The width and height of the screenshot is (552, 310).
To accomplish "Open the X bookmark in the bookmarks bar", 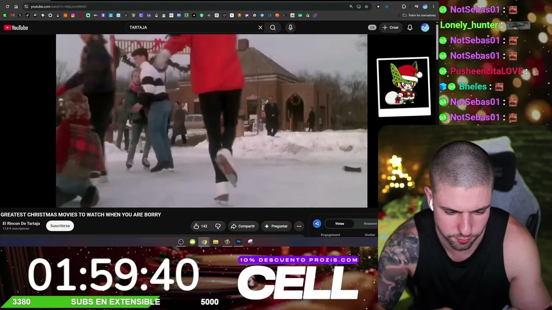I will 20,15.
